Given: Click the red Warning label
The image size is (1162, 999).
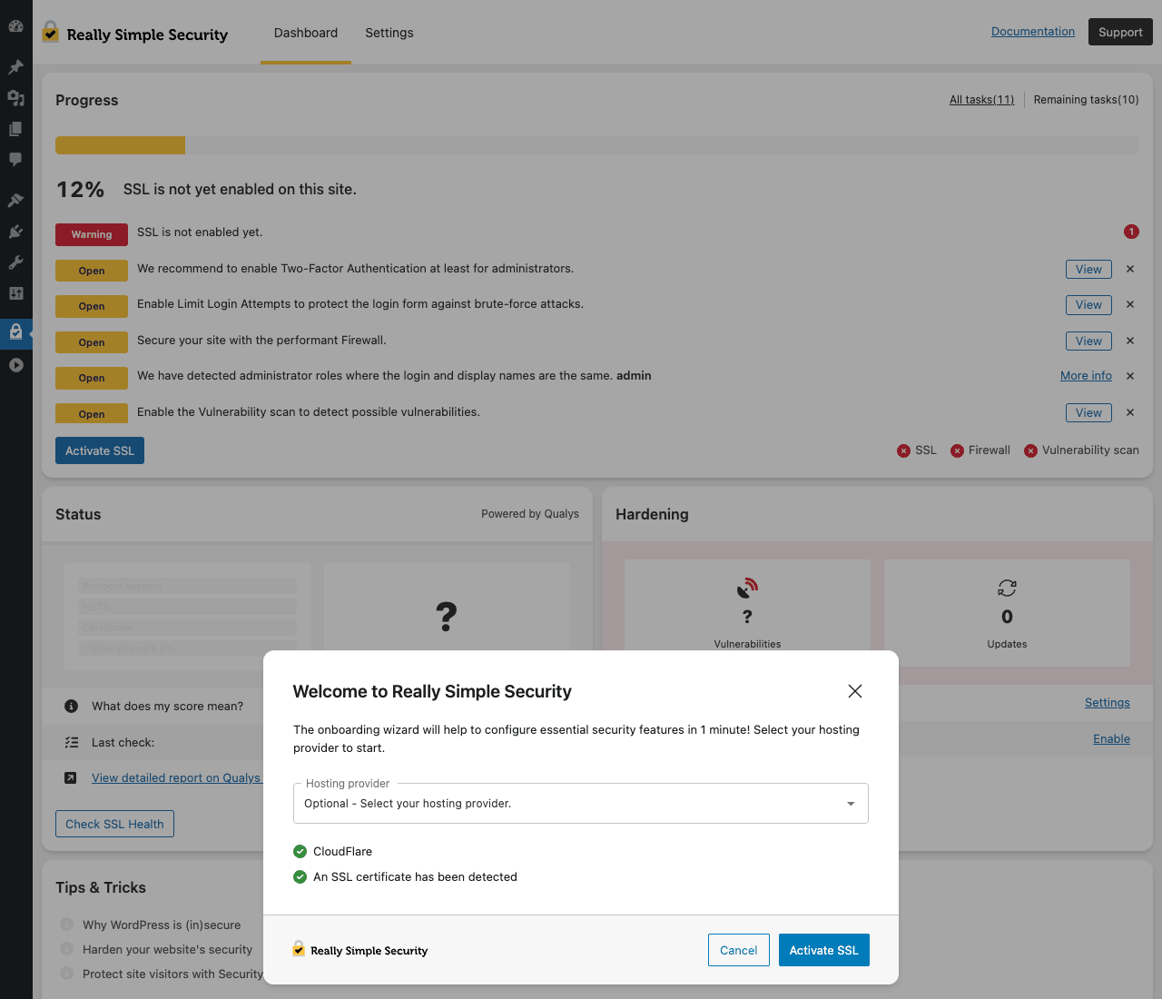Looking at the screenshot, I should point(92,234).
